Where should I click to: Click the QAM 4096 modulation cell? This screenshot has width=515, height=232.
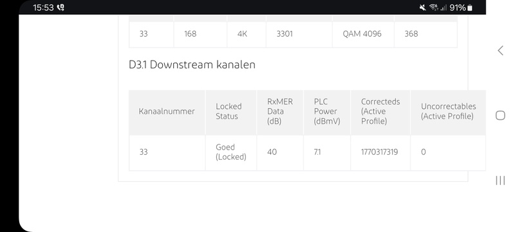[x=362, y=34]
